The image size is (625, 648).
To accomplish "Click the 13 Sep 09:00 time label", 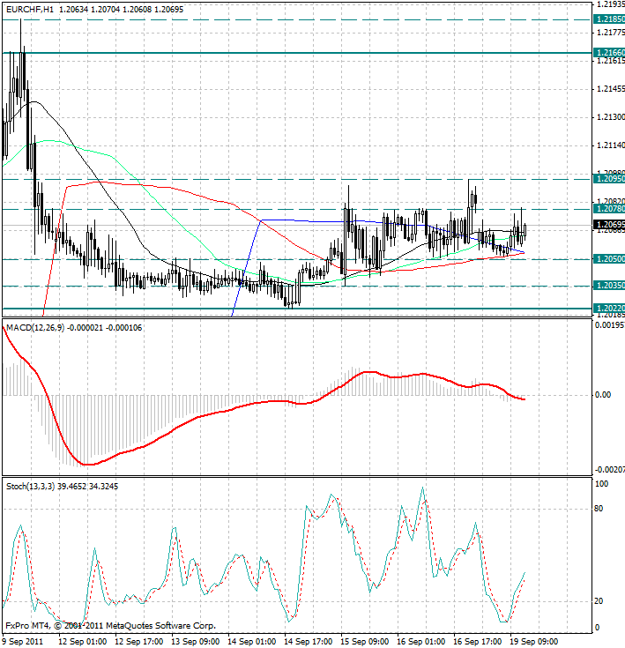I will pyautogui.click(x=196, y=642).
